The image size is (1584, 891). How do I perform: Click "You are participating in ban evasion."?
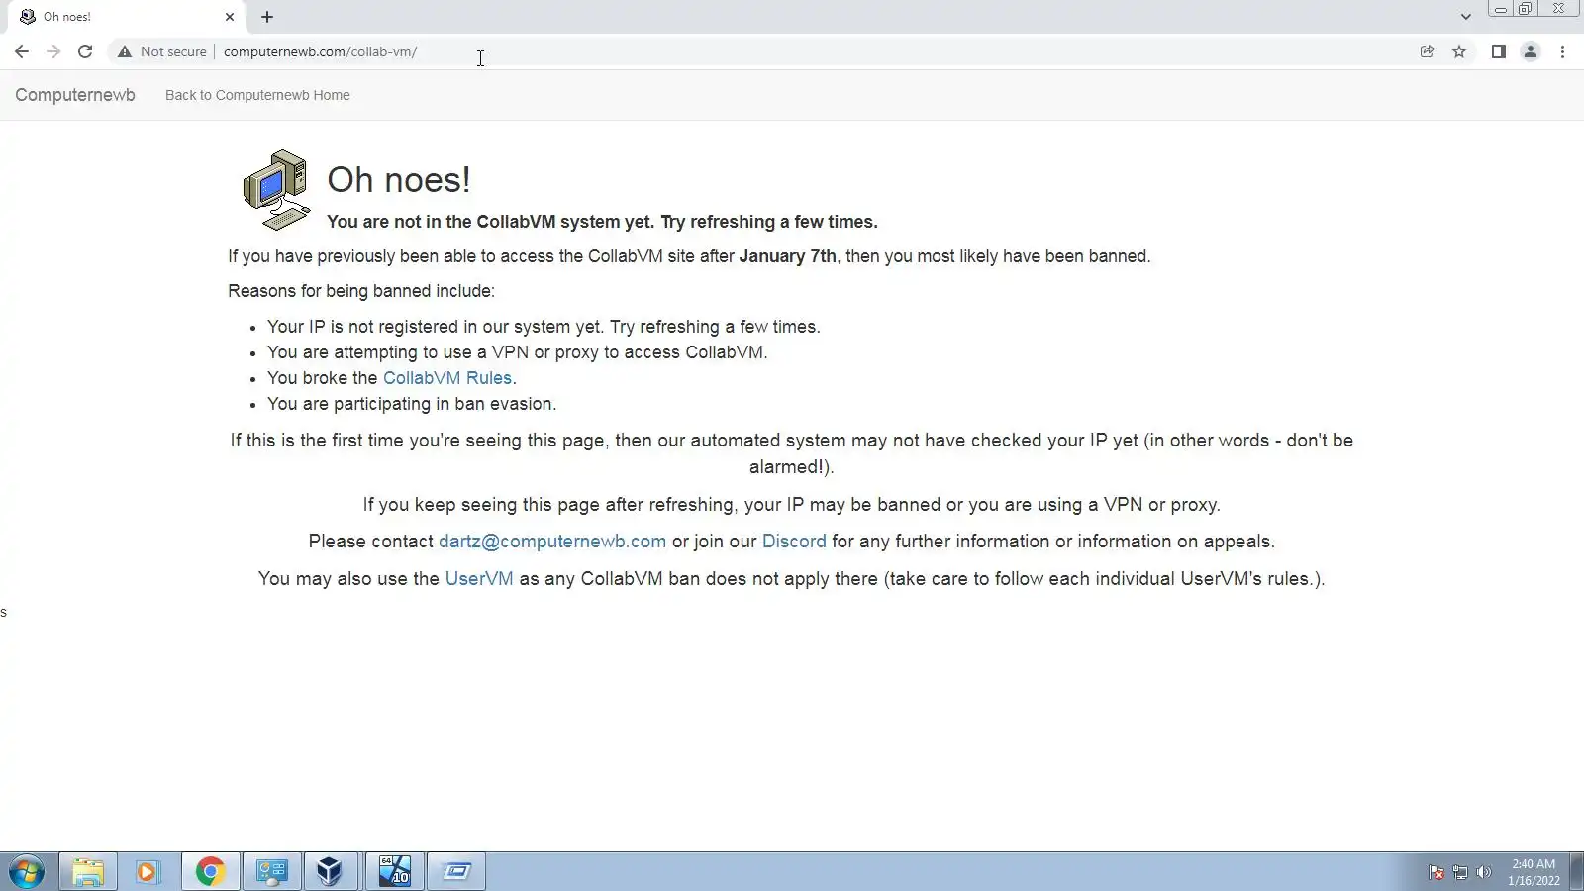[x=412, y=404]
